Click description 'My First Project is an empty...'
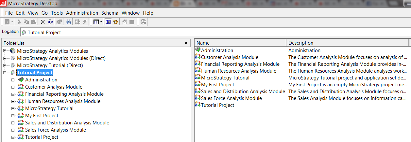411x142 pixels. pos(348,84)
